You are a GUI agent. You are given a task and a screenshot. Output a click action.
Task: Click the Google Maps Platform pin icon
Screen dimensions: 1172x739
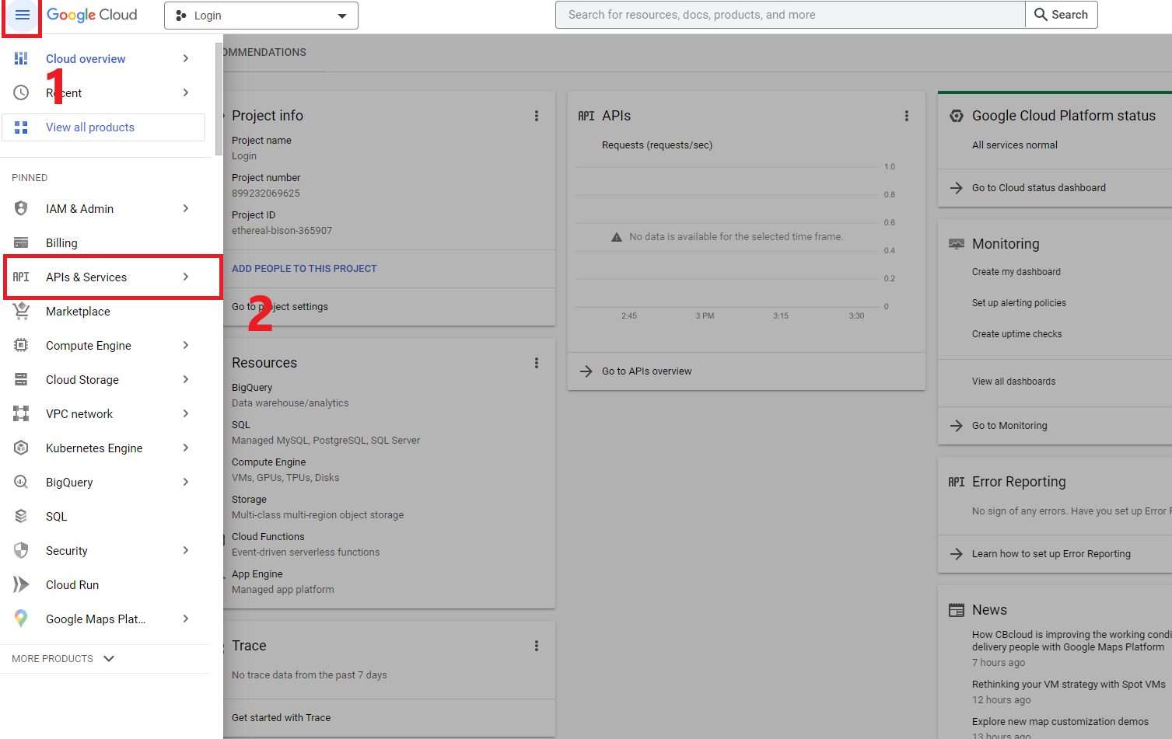21,619
